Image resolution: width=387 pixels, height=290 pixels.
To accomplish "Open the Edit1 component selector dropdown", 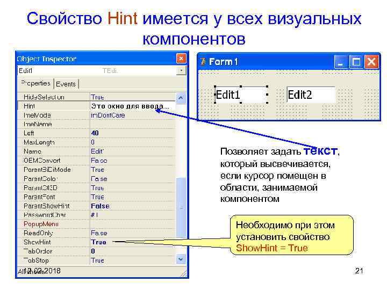I will click(x=182, y=71).
